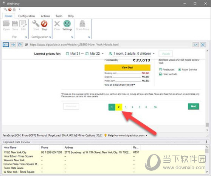
Task: Open the rooms and guests dropdown
Action: click(x=154, y=54)
